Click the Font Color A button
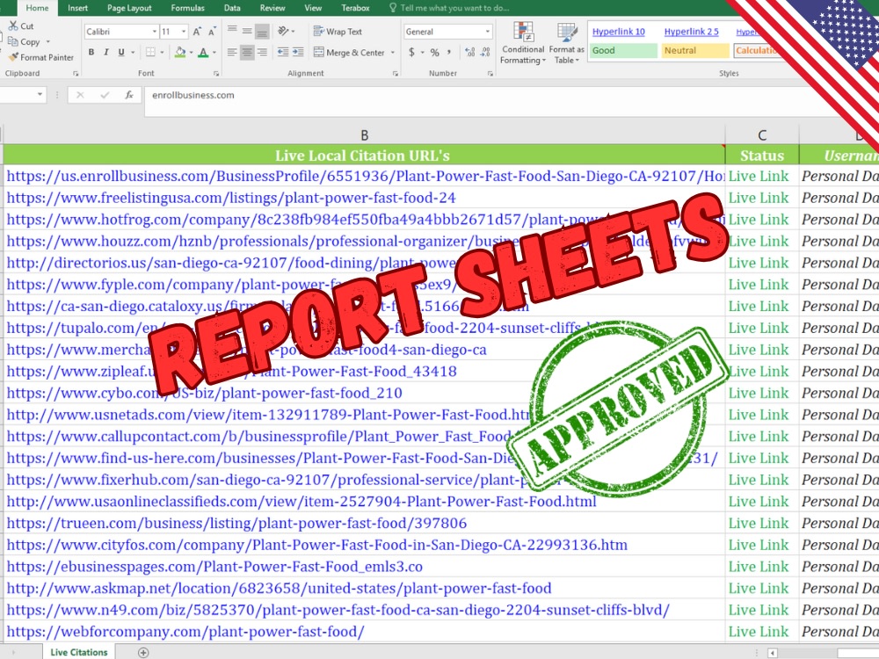Image resolution: width=879 pixels, height=659 pixels. pos(203,52)
